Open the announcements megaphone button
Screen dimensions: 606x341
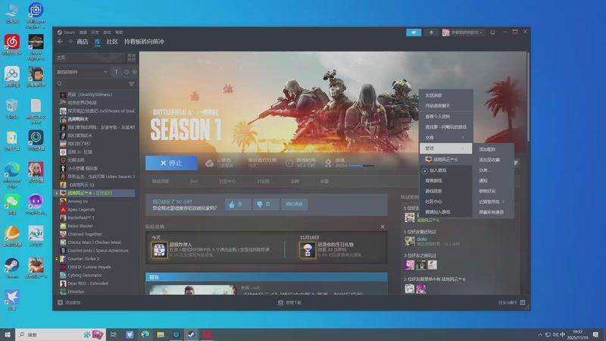[414, 33]
